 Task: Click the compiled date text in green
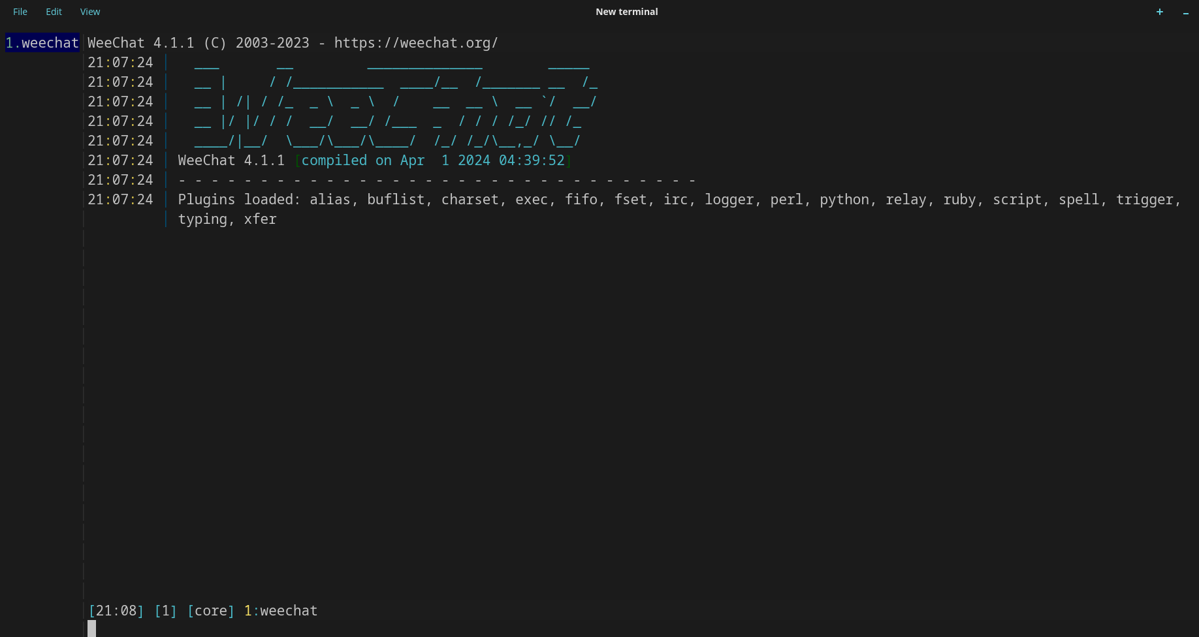coord(432,160)
